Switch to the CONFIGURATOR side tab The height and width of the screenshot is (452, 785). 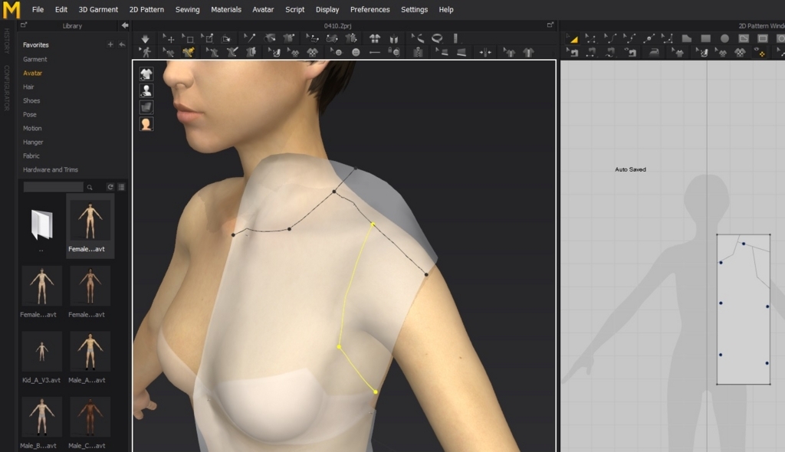pyautogui.click(x=6, y=87)
